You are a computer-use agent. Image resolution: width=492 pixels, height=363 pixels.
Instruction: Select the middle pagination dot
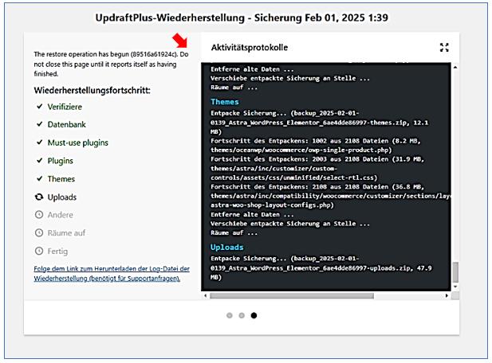coord(242,315)
